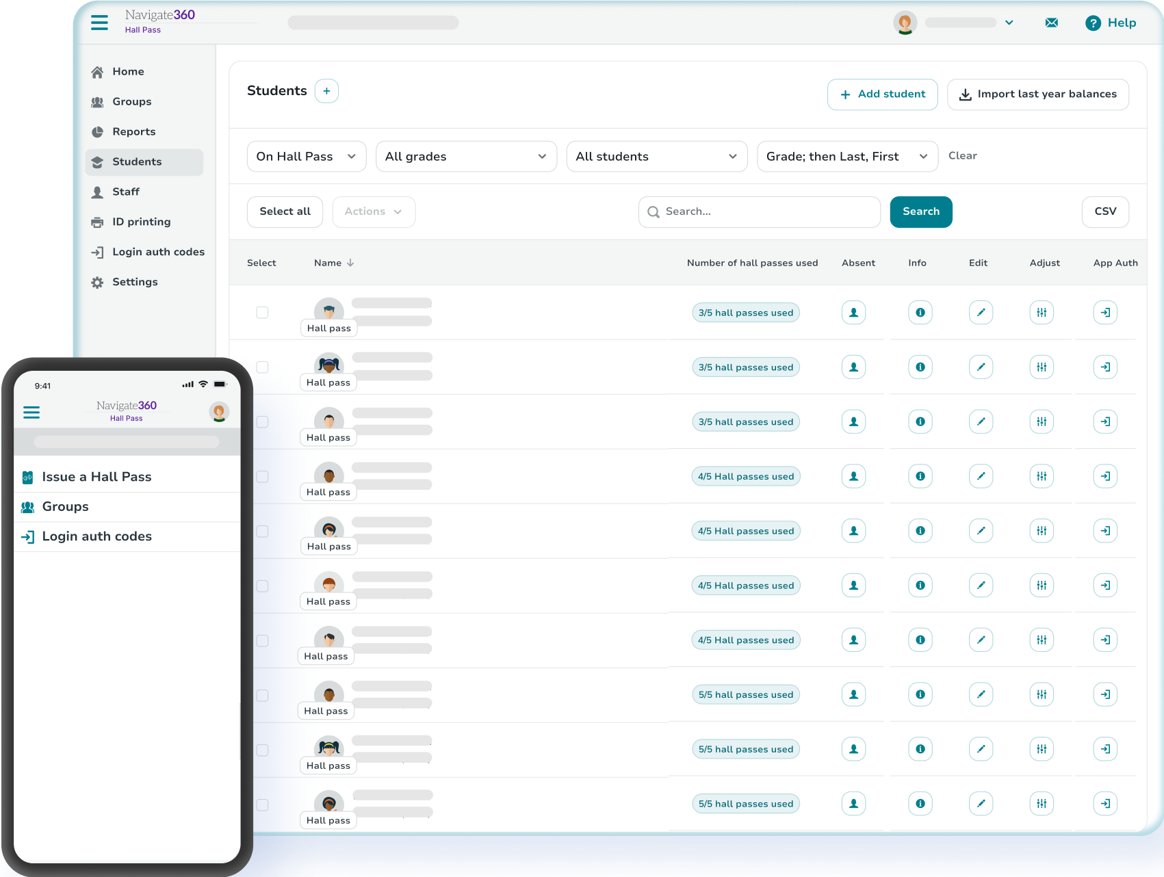Click the pencil edit icon in second row
The width and height of the screenshot is (1164, 877).
[981, 367]
